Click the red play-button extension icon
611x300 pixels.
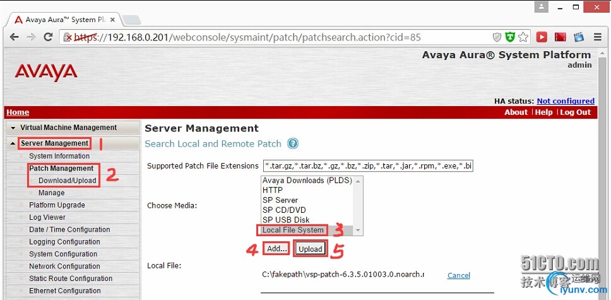(542, 37)
